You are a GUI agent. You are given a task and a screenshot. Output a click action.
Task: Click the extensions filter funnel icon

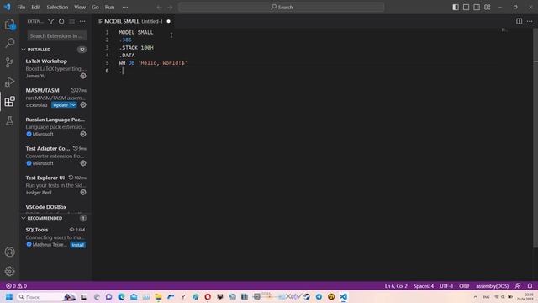tap(50, 21)
